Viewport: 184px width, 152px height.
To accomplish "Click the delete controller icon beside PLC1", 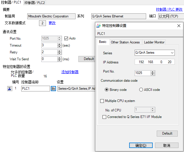I will click(9, 89).
